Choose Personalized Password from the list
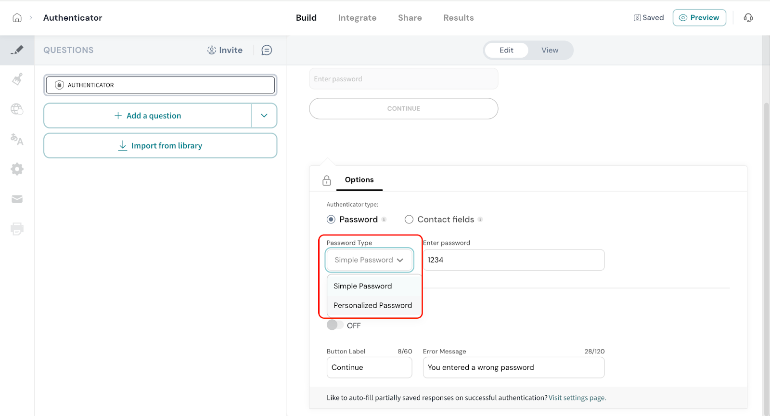 [x=372, y=305]
